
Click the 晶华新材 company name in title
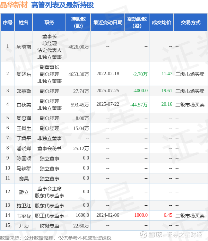tap(14, 5)
